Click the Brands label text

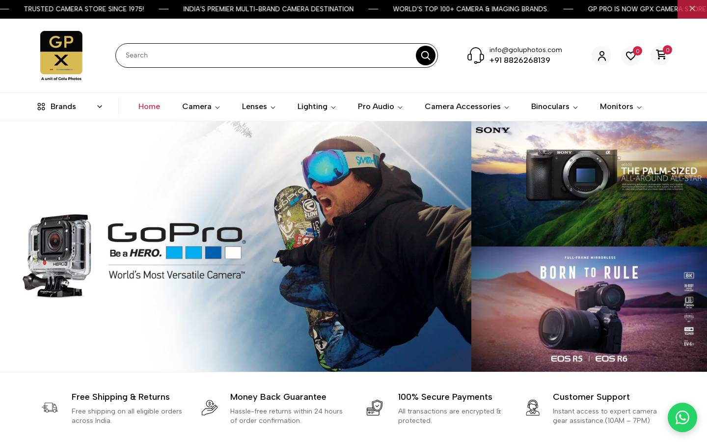coord(63,107)
